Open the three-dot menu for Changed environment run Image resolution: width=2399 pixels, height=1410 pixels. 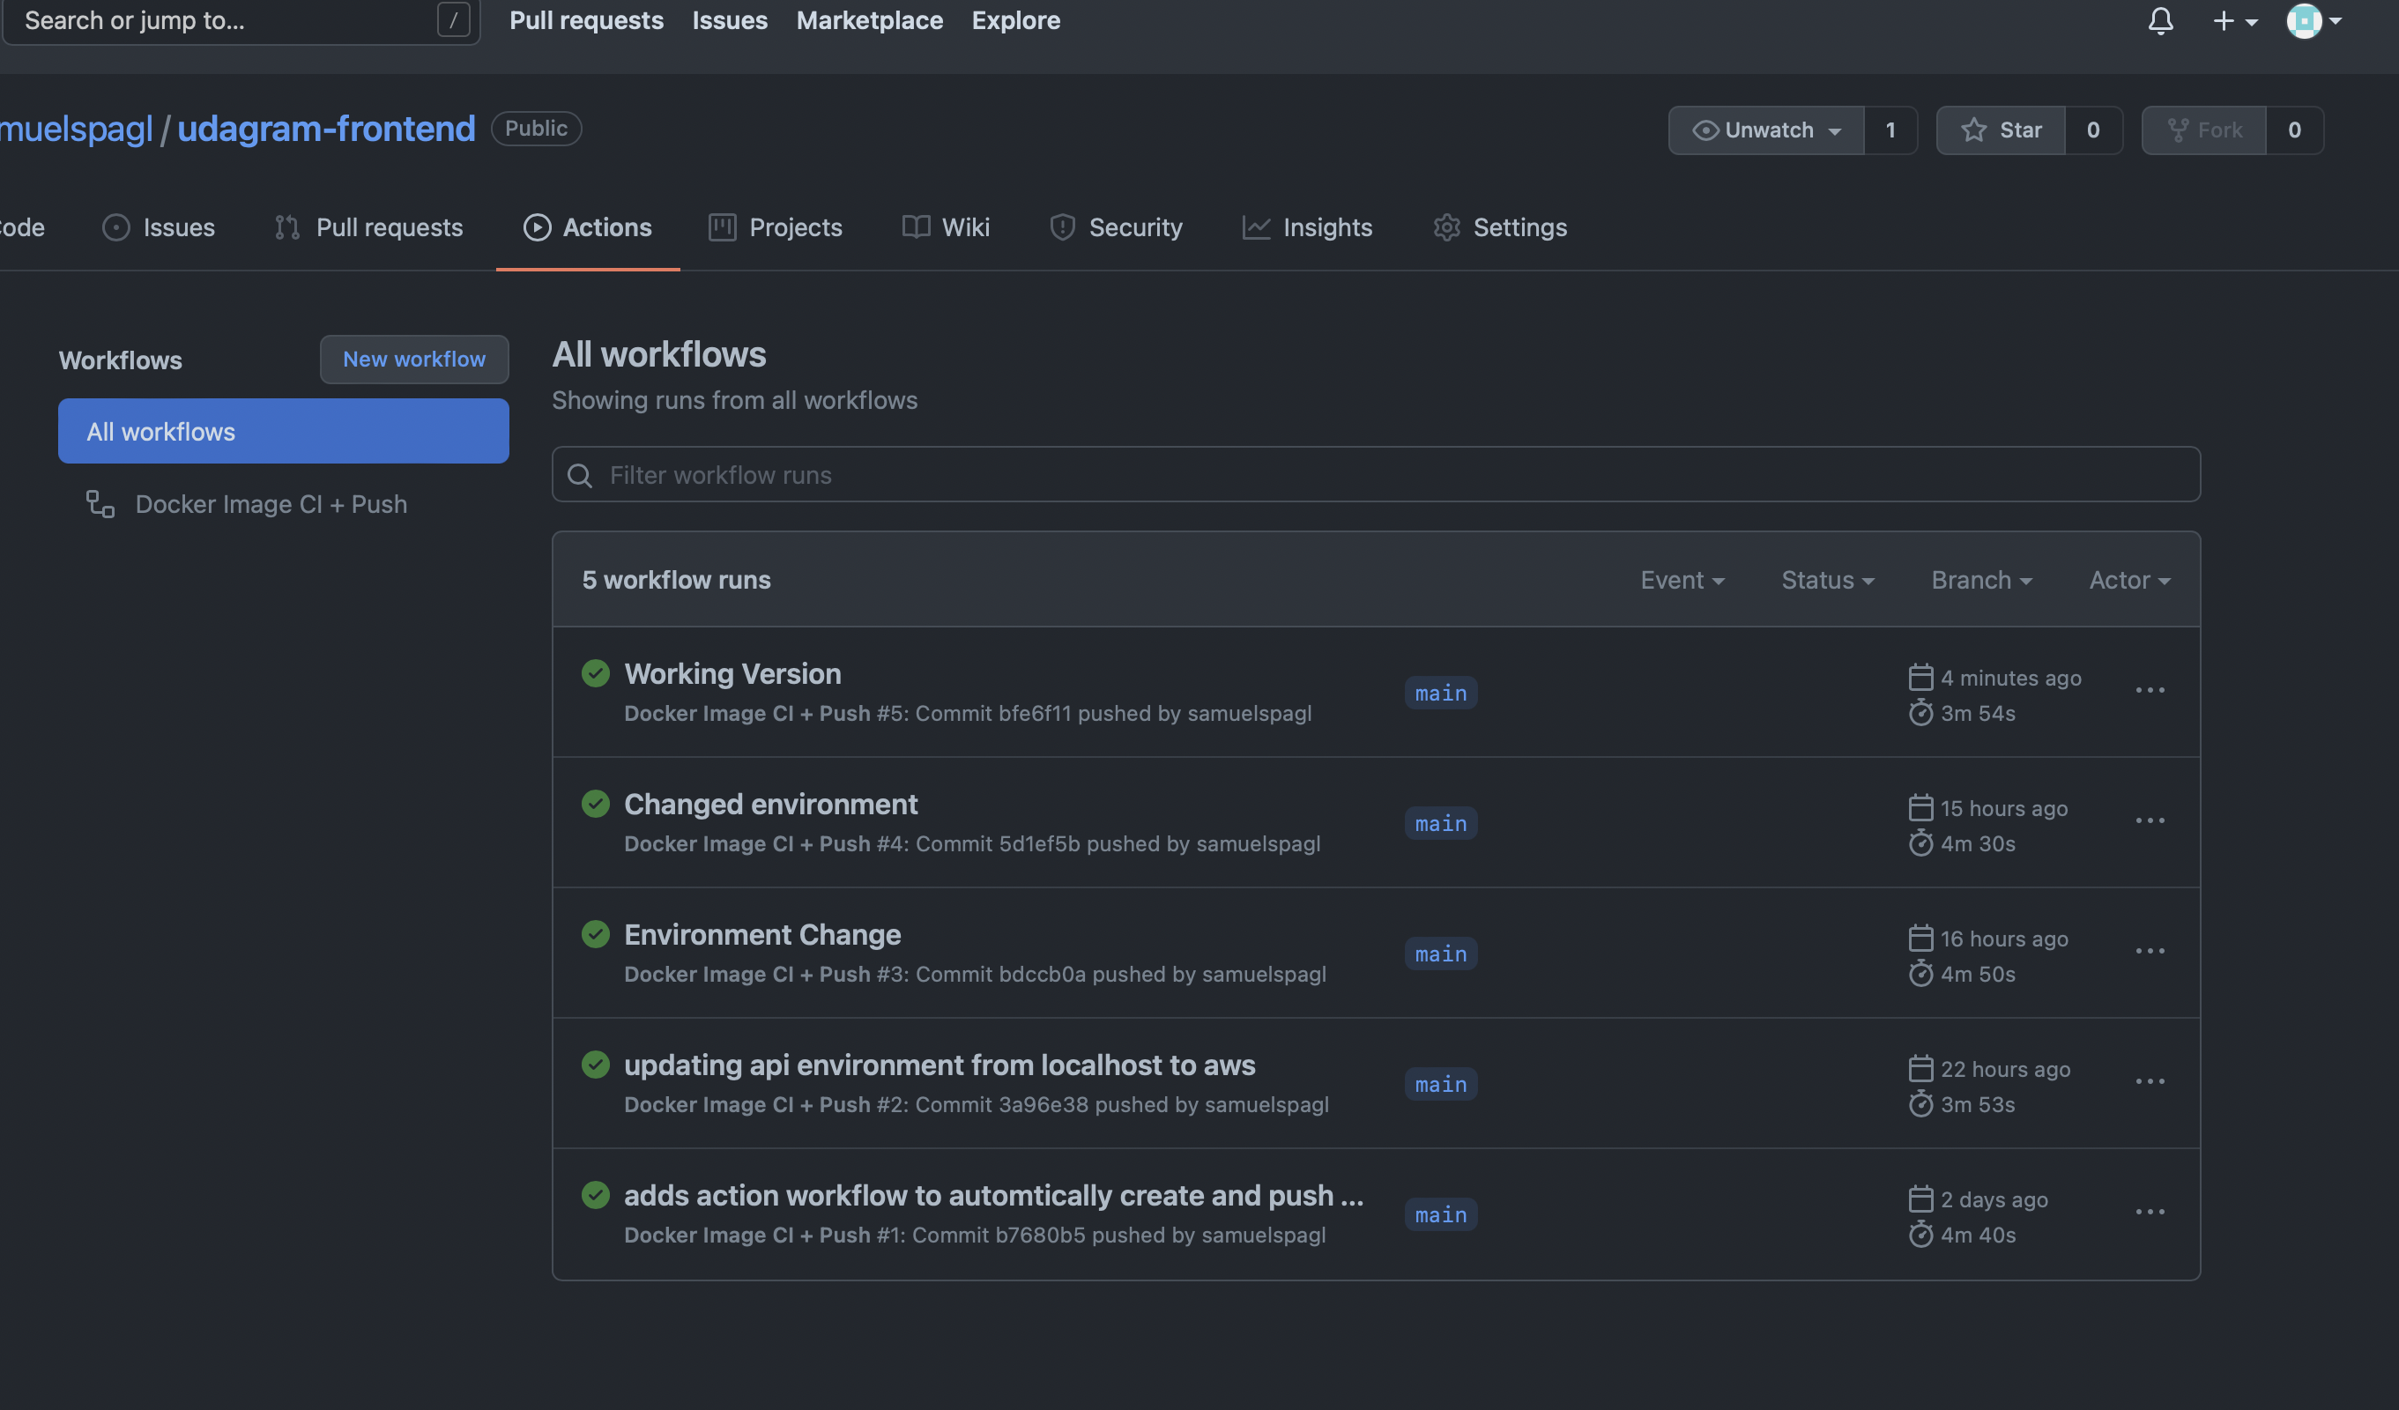point(2149,820)
